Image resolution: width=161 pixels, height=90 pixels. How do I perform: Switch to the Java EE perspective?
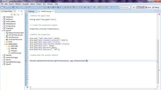(141, 7)
